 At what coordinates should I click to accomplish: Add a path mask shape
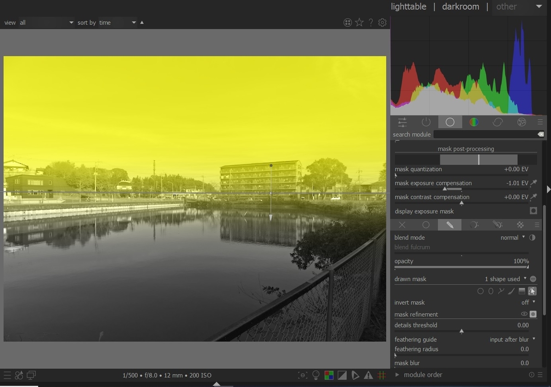click(x=501, y=291)
